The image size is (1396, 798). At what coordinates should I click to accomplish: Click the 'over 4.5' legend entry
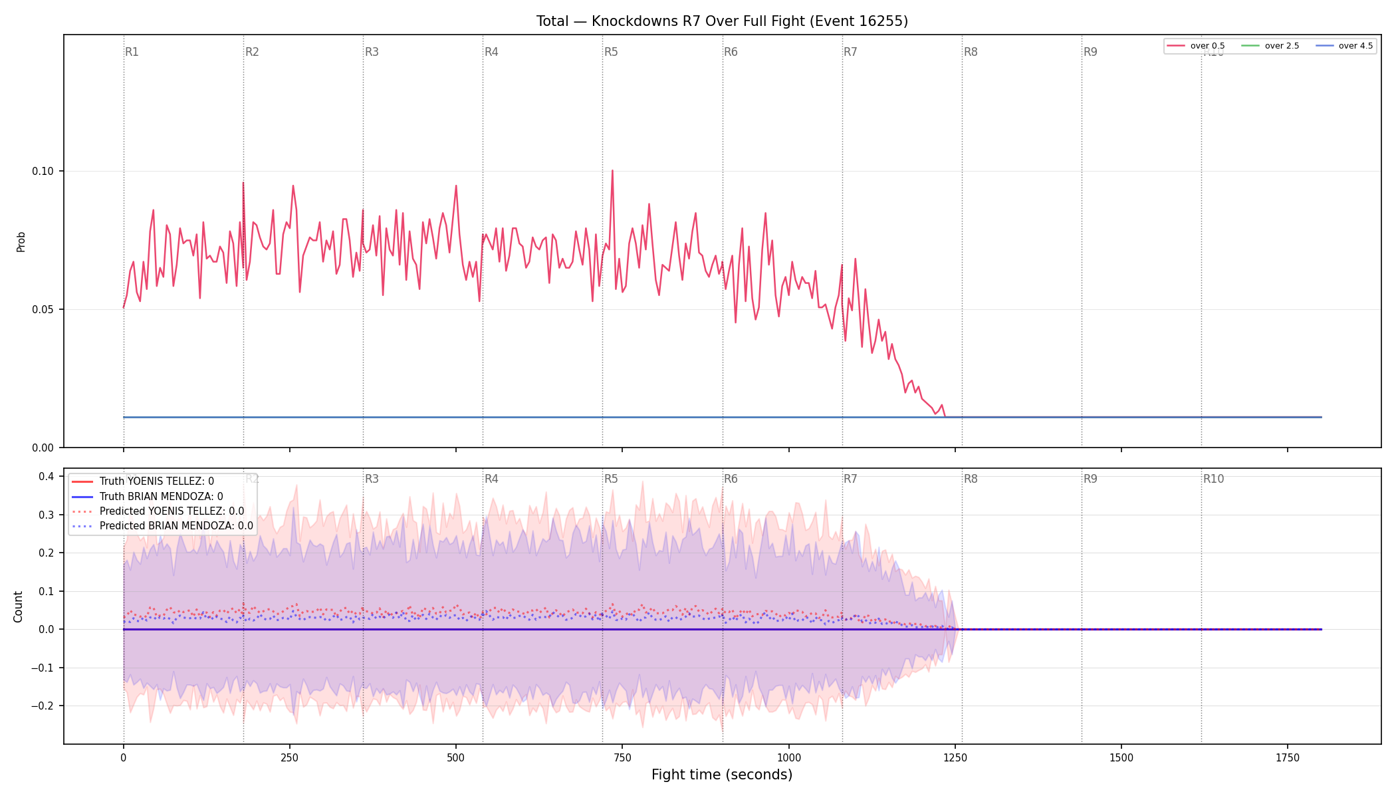pos(1344,46)
